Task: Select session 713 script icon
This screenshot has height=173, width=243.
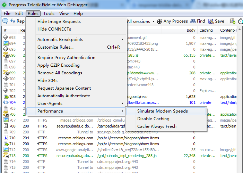Action: click(x=6, y=155)
